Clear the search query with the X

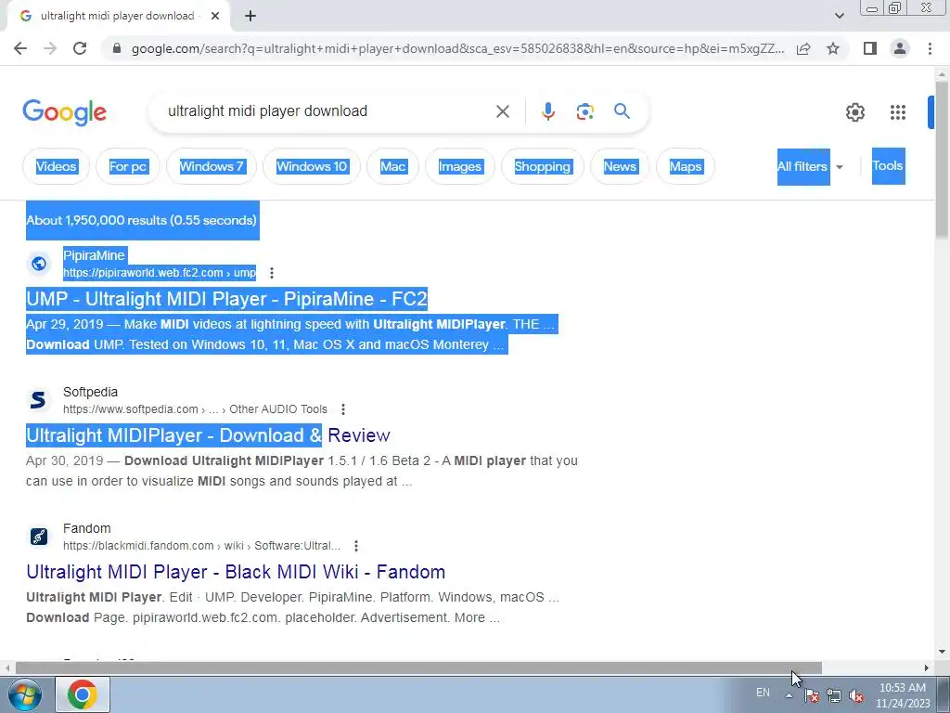[502, 111]
